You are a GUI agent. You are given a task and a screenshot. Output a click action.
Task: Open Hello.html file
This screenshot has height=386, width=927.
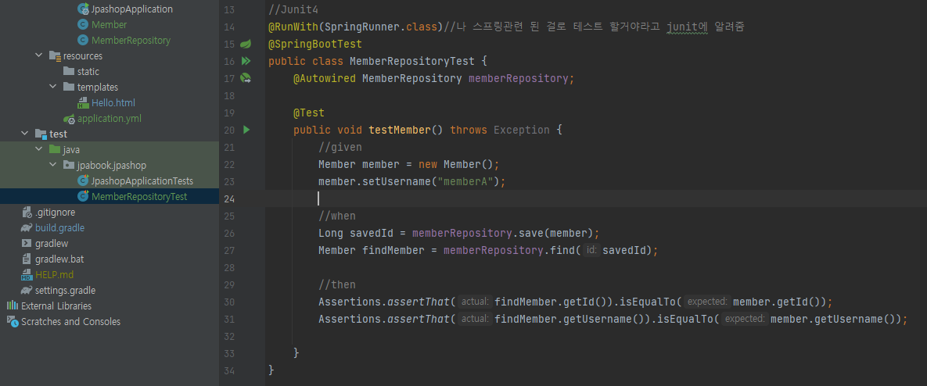[113, 102]
